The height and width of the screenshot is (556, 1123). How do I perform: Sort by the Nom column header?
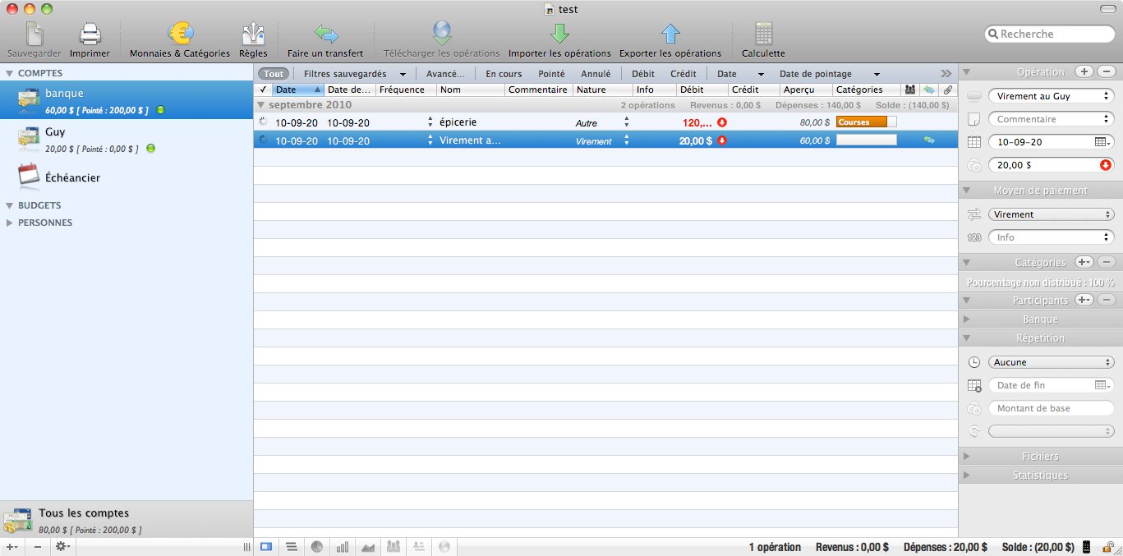tap(471, 90)
